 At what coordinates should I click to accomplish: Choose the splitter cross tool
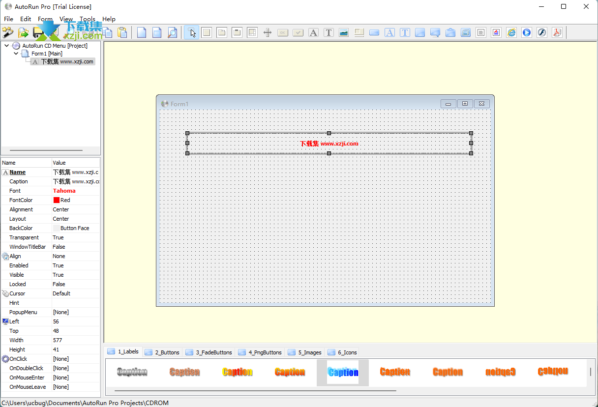click(268, 33)
